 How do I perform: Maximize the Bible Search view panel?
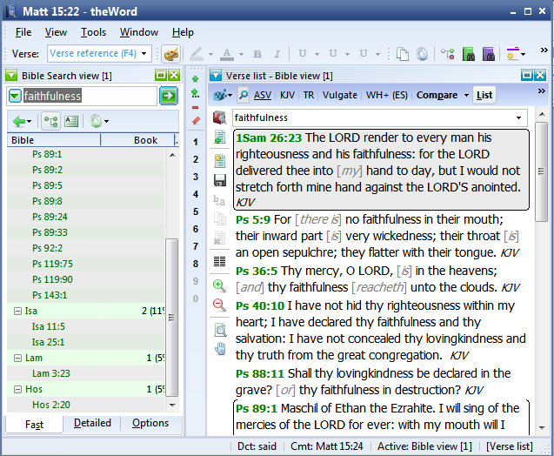[161, 75]
